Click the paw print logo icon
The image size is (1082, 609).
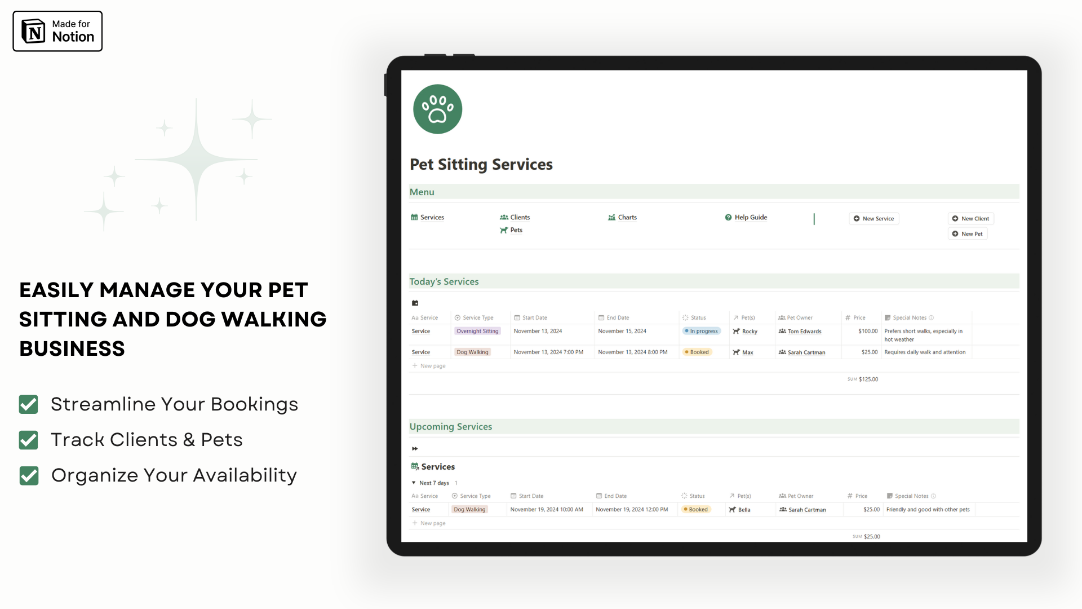(437, 109)
